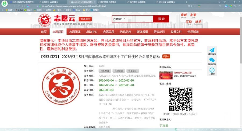
Task: Open the 渭南青年志愿服务队 team photo
Action: [x=166, y=75]
